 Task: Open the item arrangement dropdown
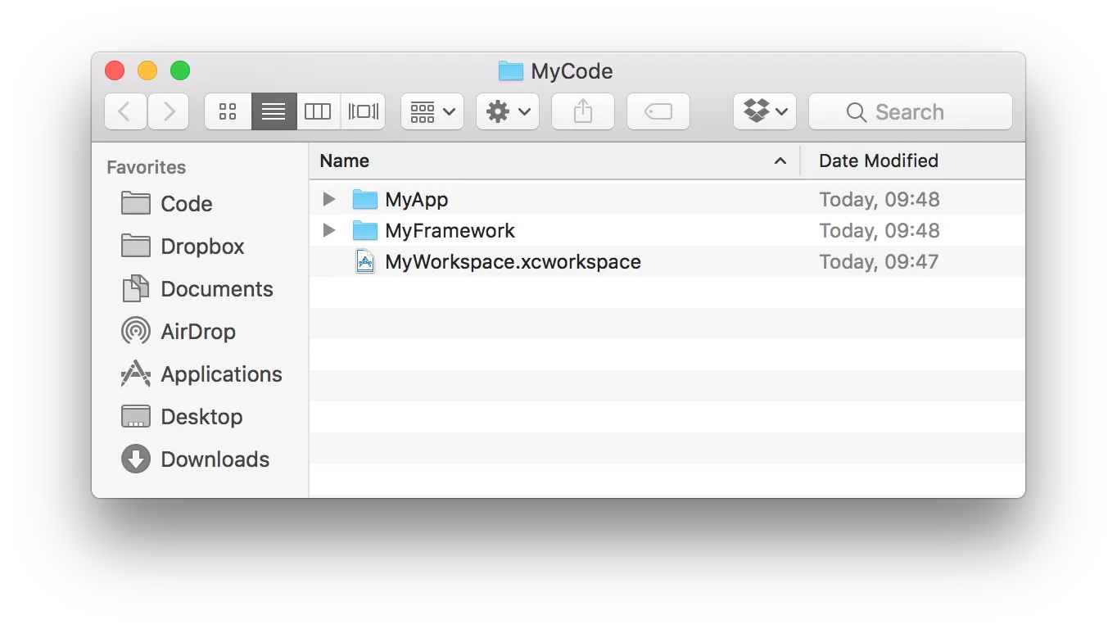[432, 111]
